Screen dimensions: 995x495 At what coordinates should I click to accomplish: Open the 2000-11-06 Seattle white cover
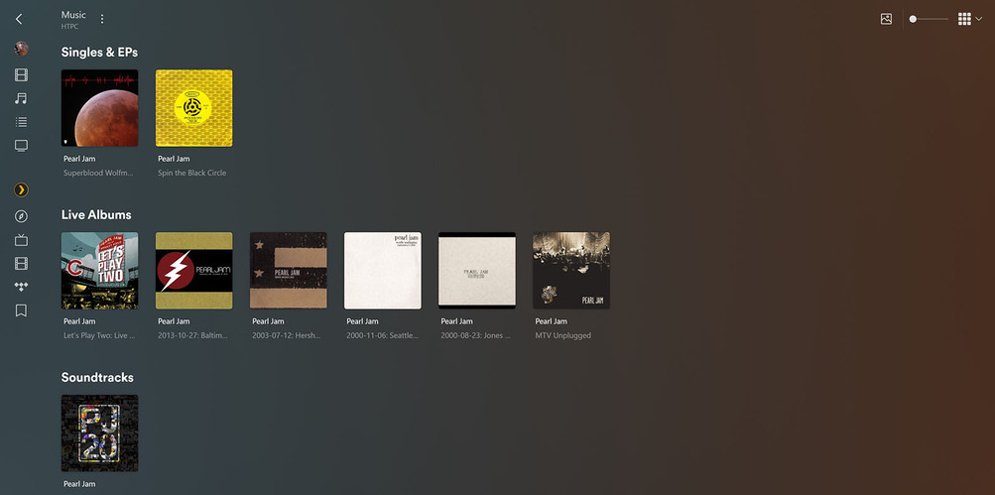[x=383, y=271]
